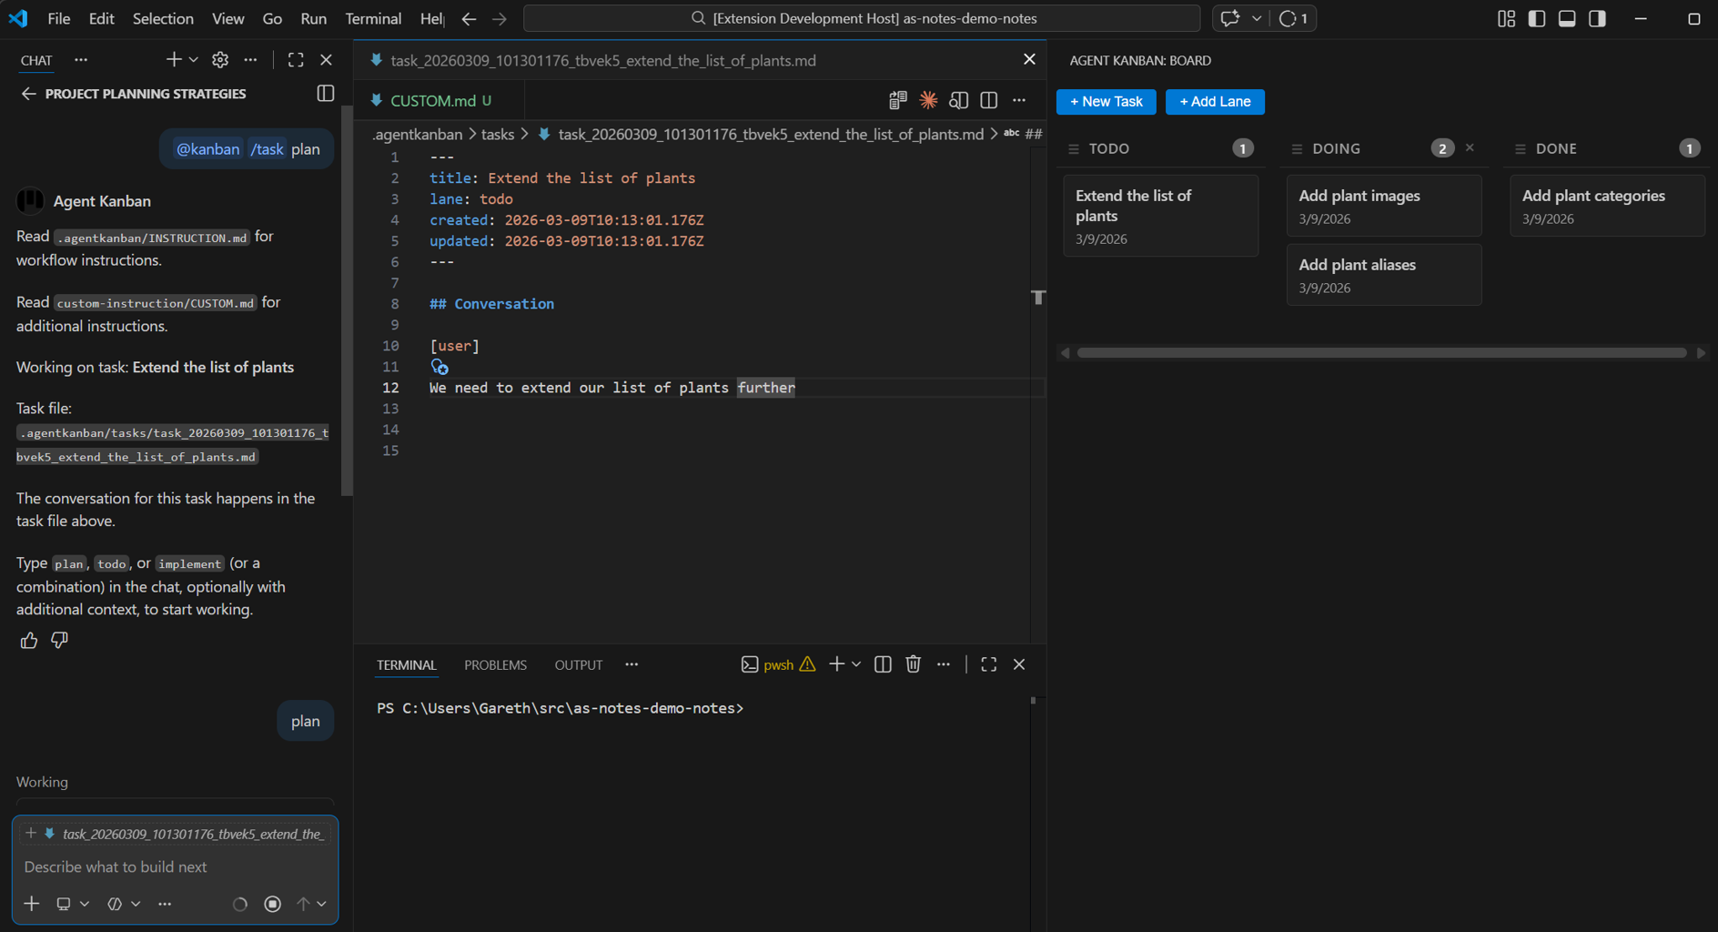Maximize the terminal panel size
The image size is (1718, 932).
988,664
